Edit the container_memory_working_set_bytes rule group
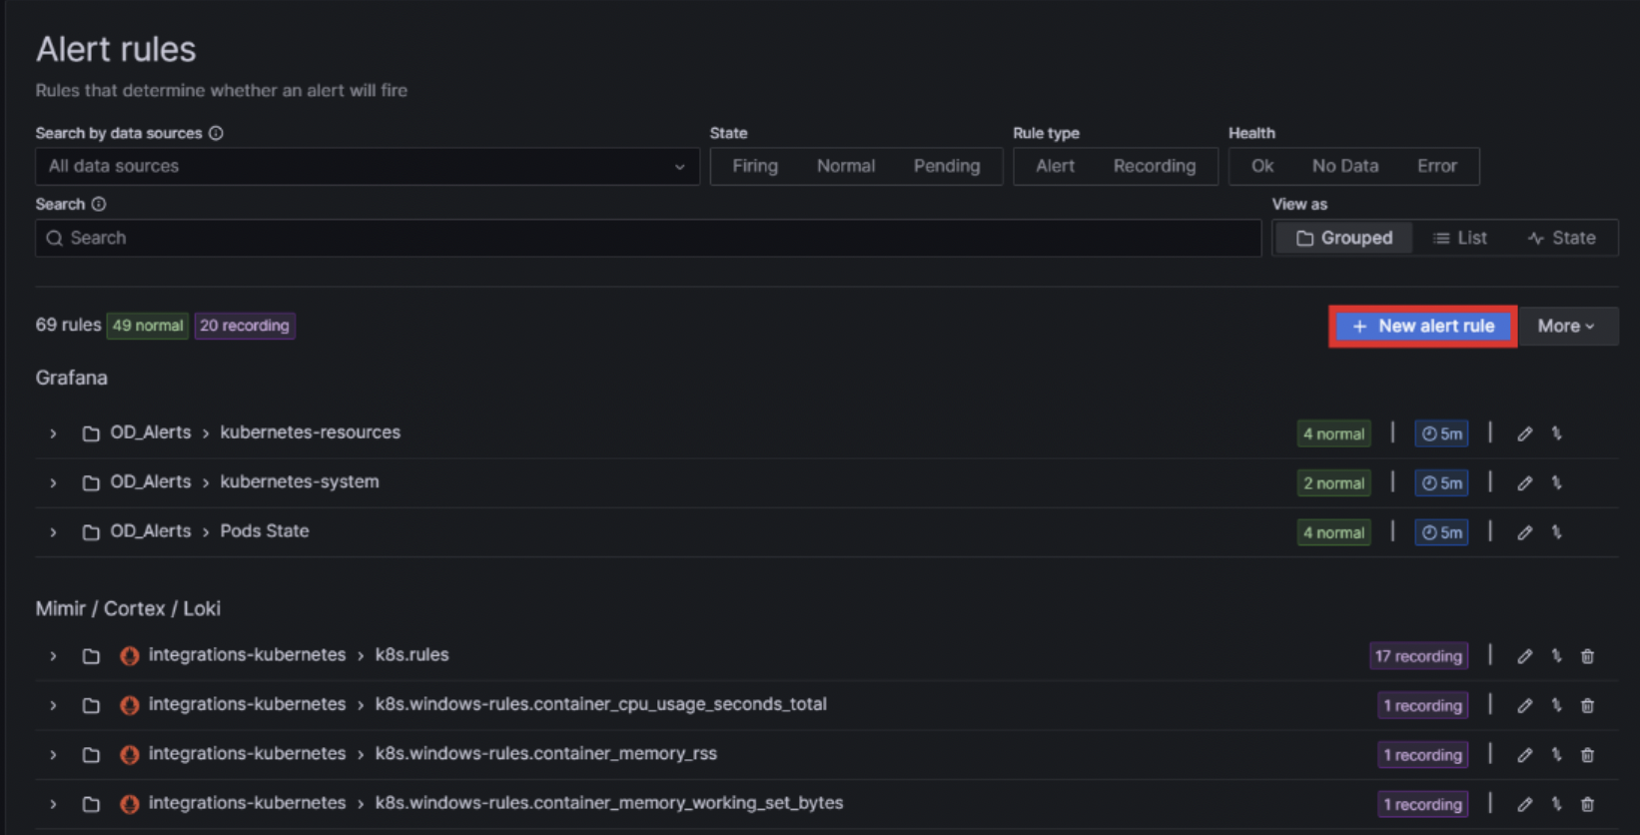Screen dimensions: 1640x835 pyautogui.click(x=1524, y=804)
